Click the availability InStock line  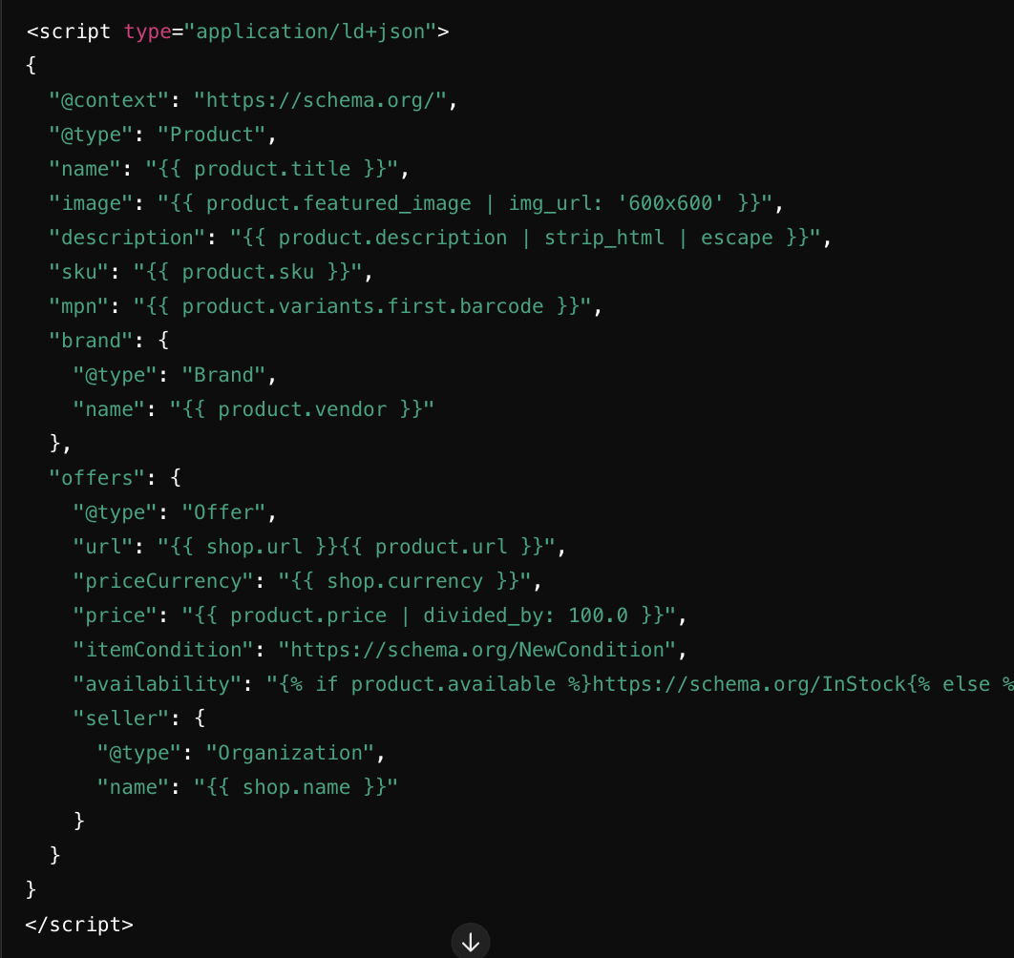point(543,684)
